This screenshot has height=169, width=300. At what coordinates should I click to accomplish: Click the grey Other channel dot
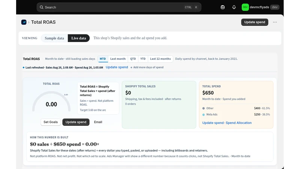tap(203, 108)
